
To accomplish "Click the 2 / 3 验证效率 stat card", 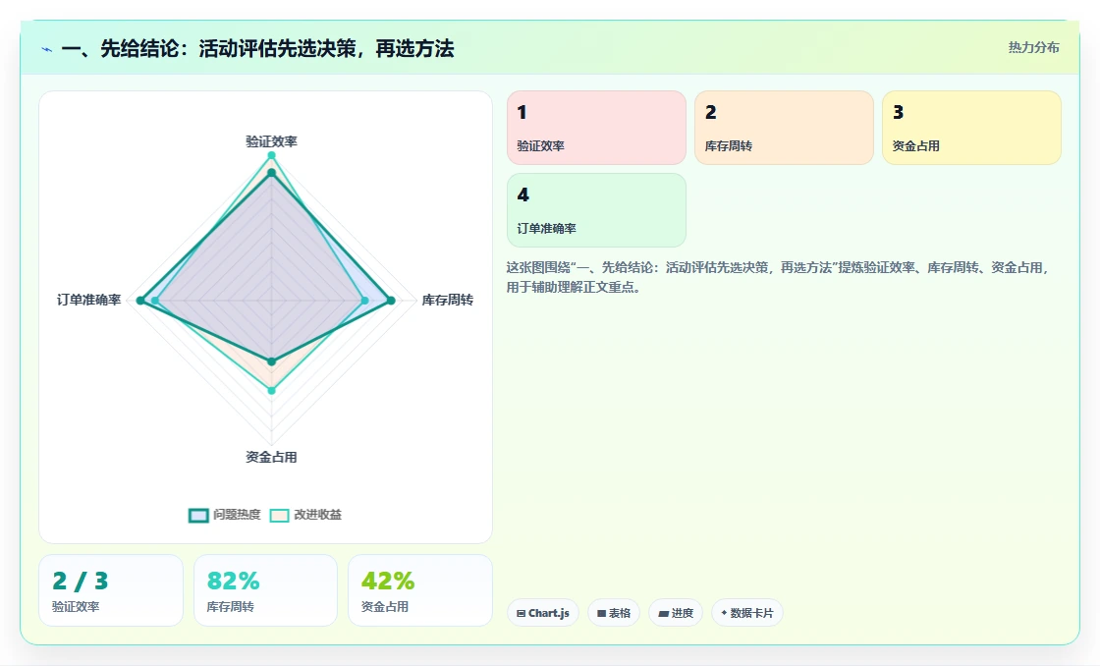I will pos(111,590).
